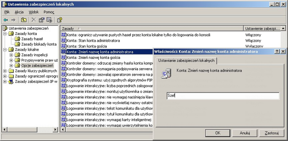Expand the Zasady kluczy publicznych node

pyautogui.click(x=5, y=71)
